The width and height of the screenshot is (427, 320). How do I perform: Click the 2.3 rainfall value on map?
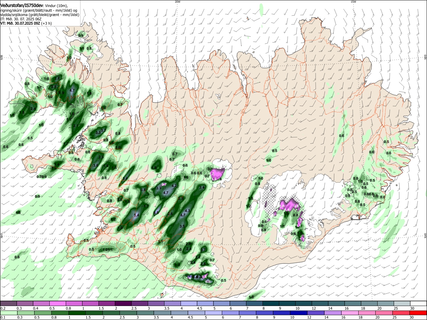pyautogui.click(x=101, y=157)
